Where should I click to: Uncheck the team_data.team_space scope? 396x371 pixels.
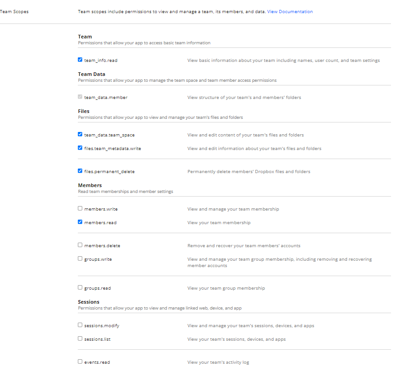click(x=80, y=134)
